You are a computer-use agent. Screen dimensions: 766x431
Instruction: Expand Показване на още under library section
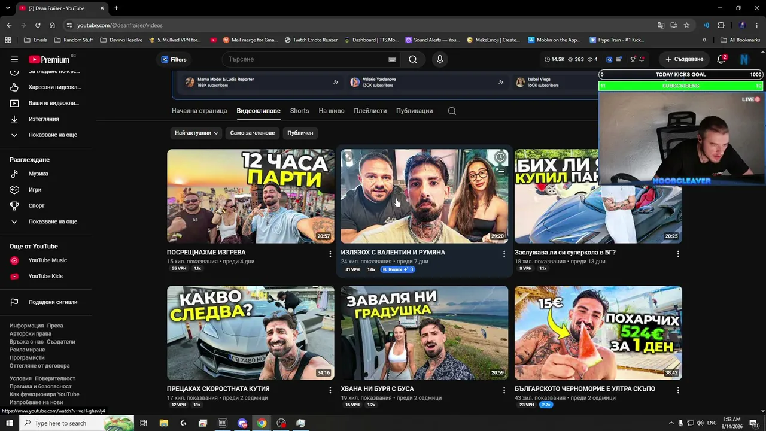tap(46, 135)
